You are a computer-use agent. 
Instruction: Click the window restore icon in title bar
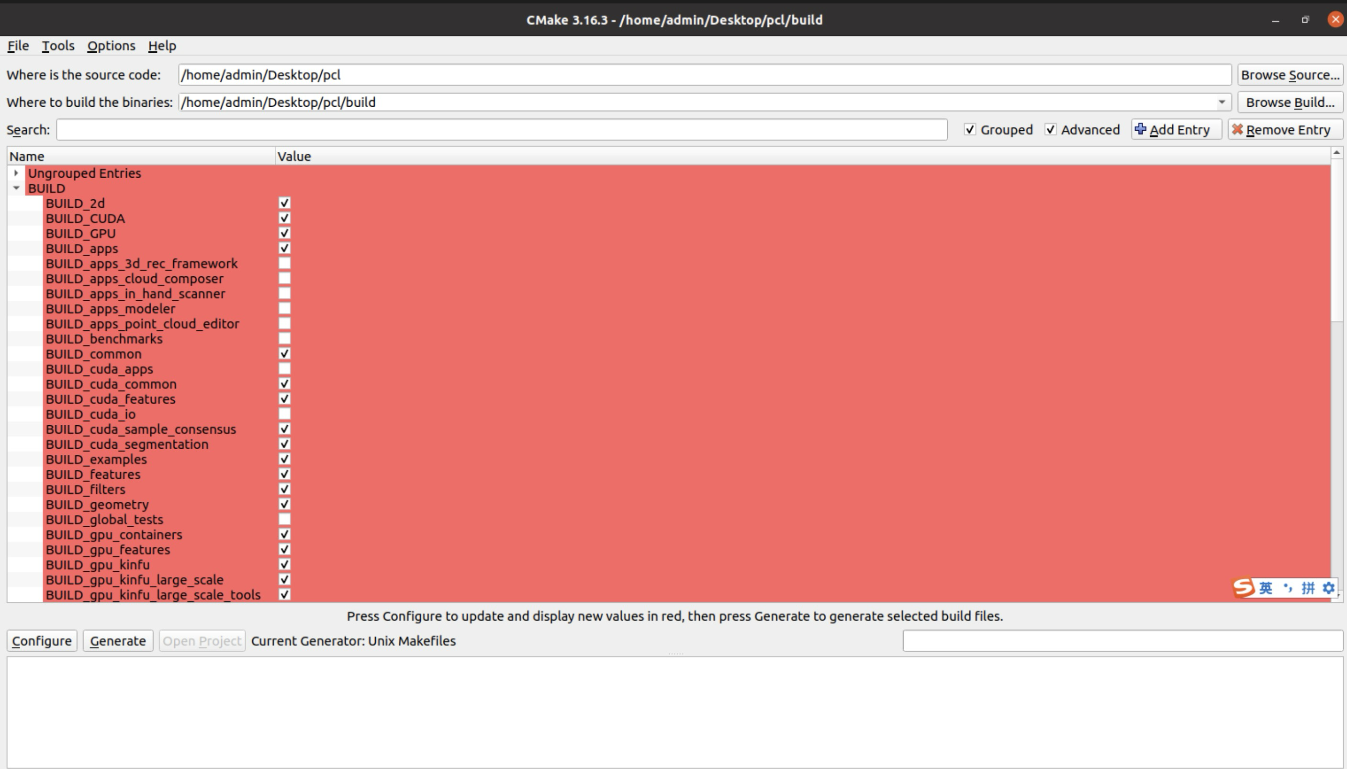pos(1305,20)
